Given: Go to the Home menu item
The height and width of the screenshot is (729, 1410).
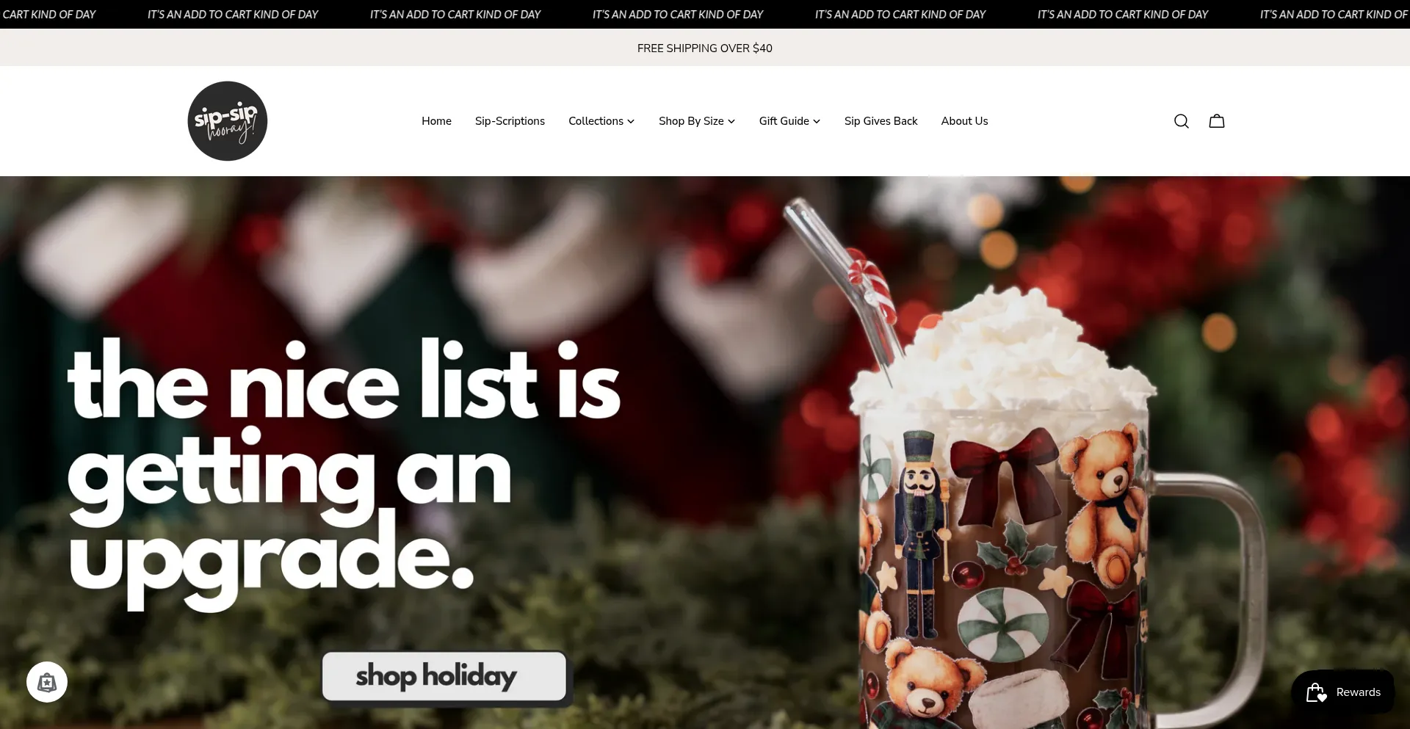Looking at the screenshot, I should point(436,121).
